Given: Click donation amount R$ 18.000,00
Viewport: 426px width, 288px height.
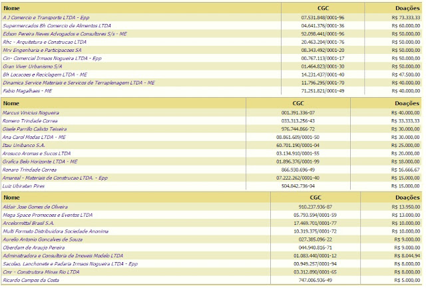Looking at the screenshot, I should pos(405,162).
